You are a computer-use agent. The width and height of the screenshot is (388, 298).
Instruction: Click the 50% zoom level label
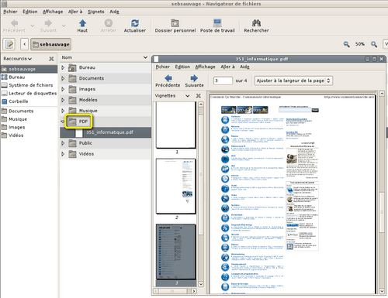click(x=360, y=44)
